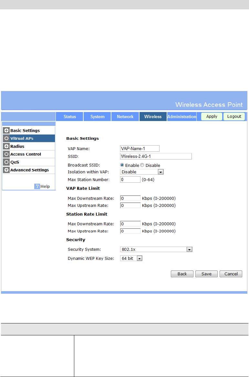Focus the SSID input field

pyautogui.click(x=156, y=156)
